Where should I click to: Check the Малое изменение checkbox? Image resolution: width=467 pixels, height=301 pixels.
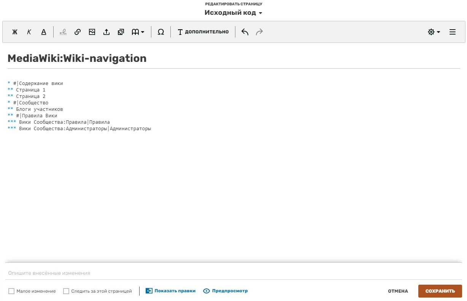(11, 291)
